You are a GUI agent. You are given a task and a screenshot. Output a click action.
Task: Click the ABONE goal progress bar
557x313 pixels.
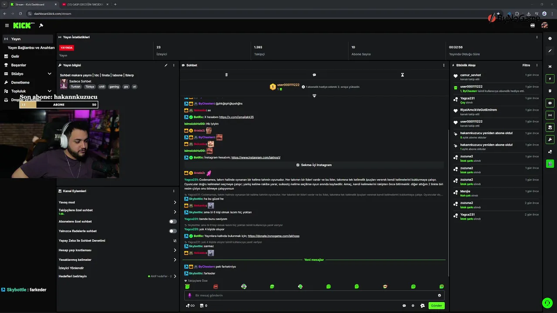click(59, 105)
